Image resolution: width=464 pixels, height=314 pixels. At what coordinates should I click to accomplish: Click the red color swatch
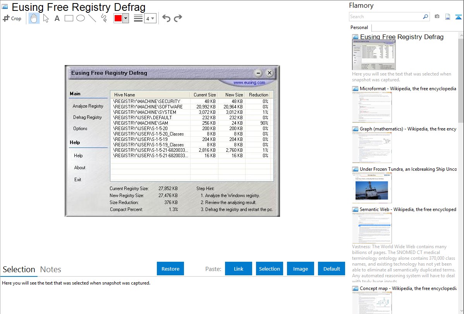118,18
